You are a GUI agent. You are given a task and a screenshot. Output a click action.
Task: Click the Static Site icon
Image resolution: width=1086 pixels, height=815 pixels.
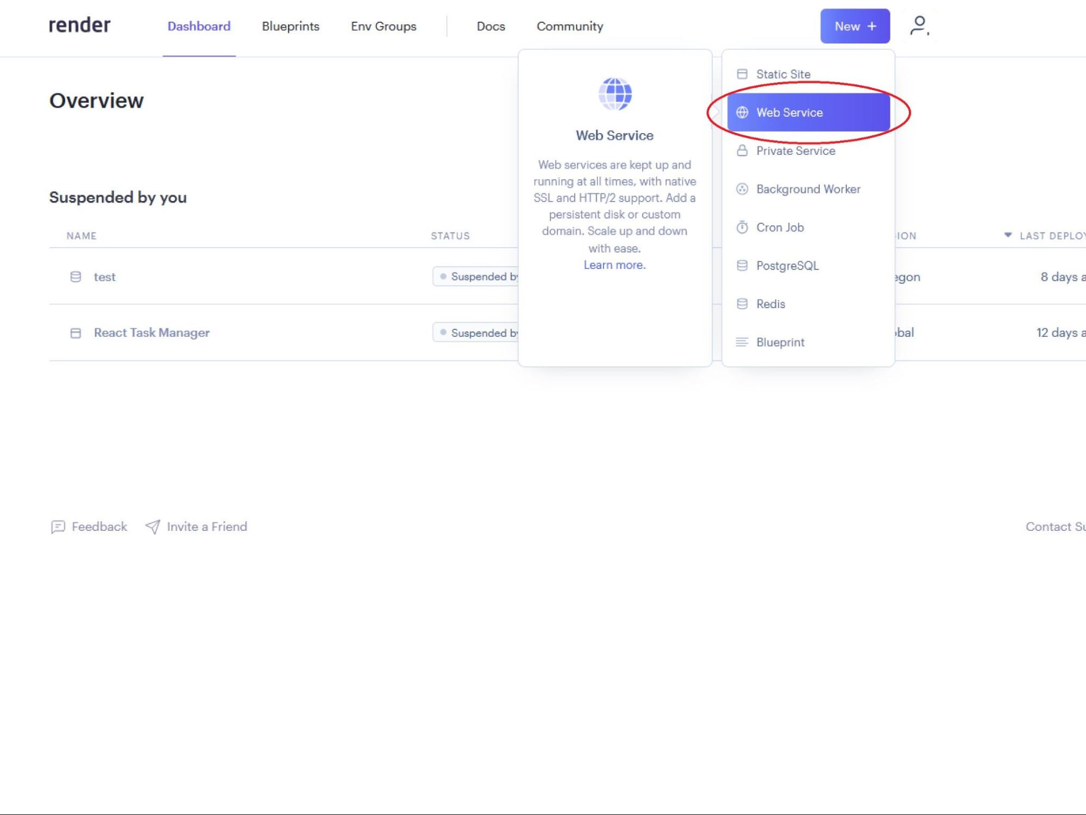coord(741,74)
